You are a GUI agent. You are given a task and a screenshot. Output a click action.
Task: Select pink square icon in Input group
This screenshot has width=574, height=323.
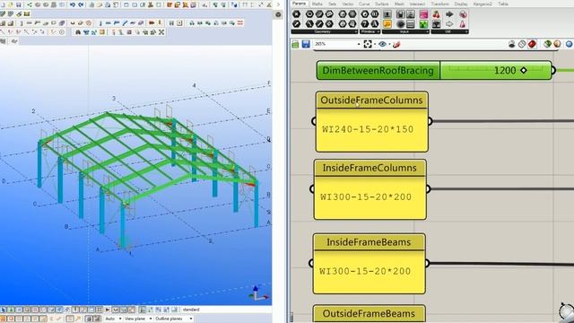click(423, 14)
